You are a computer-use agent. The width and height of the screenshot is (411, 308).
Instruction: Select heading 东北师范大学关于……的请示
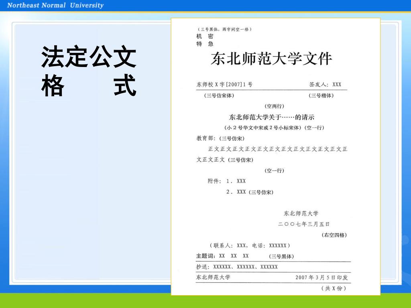point(272,117)
